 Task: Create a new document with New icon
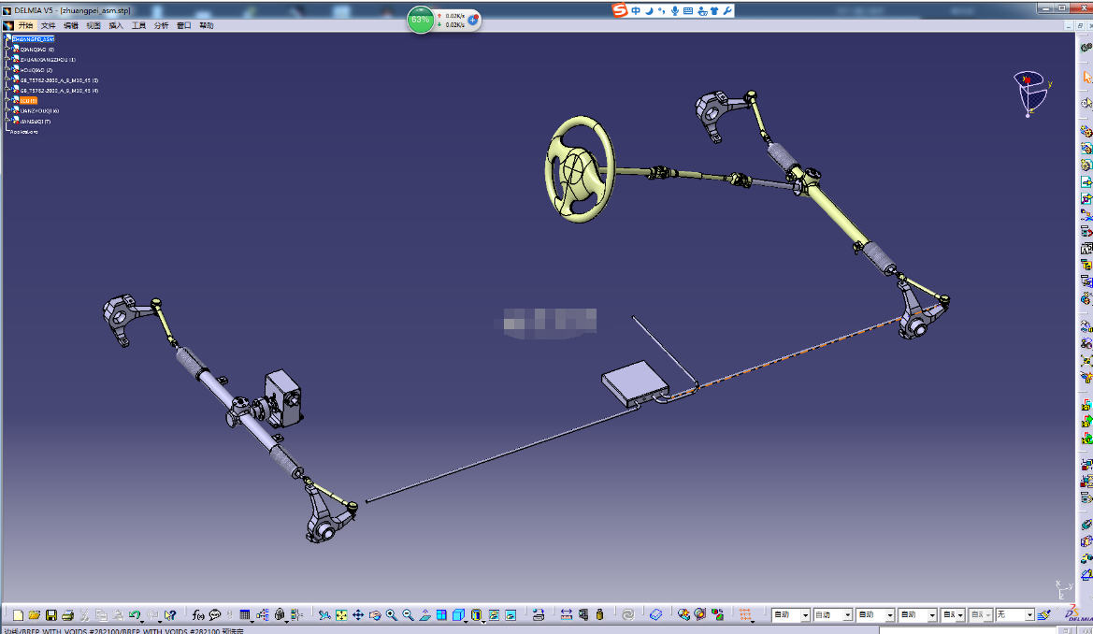tap(18, 615)
